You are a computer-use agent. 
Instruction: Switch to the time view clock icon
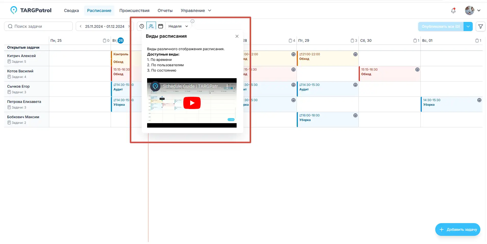point(142,26)
